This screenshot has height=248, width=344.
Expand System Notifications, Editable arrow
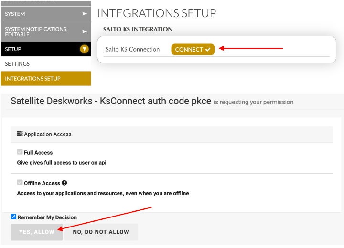tap(85, 31)
